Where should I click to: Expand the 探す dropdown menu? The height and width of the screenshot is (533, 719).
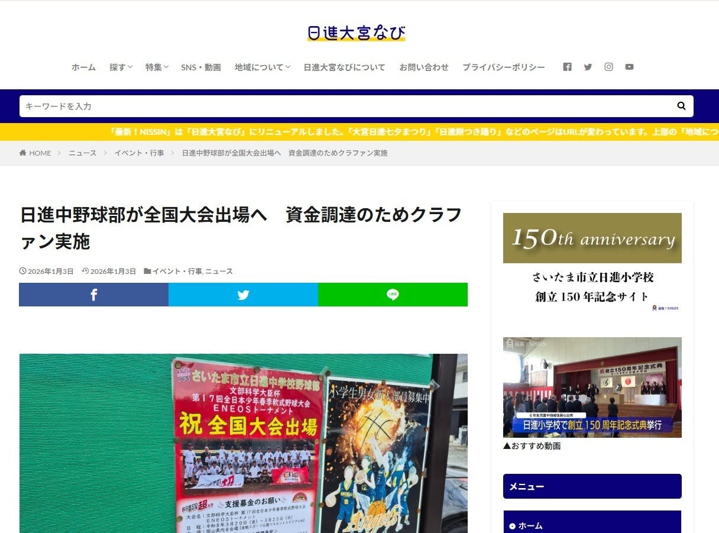[121, 67]
